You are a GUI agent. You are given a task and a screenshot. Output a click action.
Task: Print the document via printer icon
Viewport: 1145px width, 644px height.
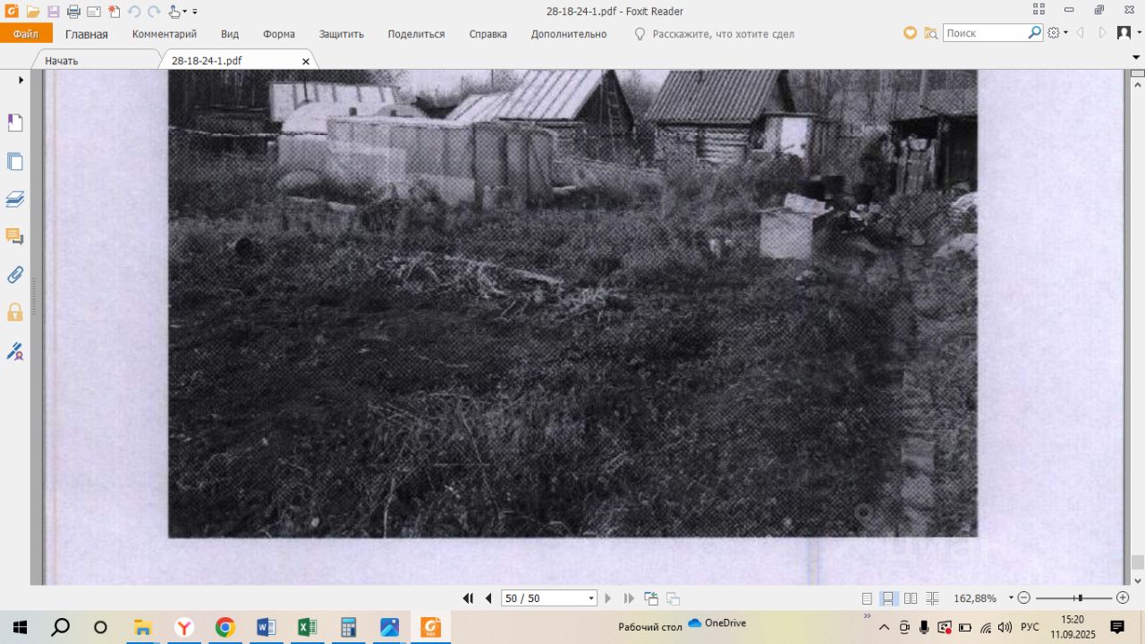(x=73, y=12)
